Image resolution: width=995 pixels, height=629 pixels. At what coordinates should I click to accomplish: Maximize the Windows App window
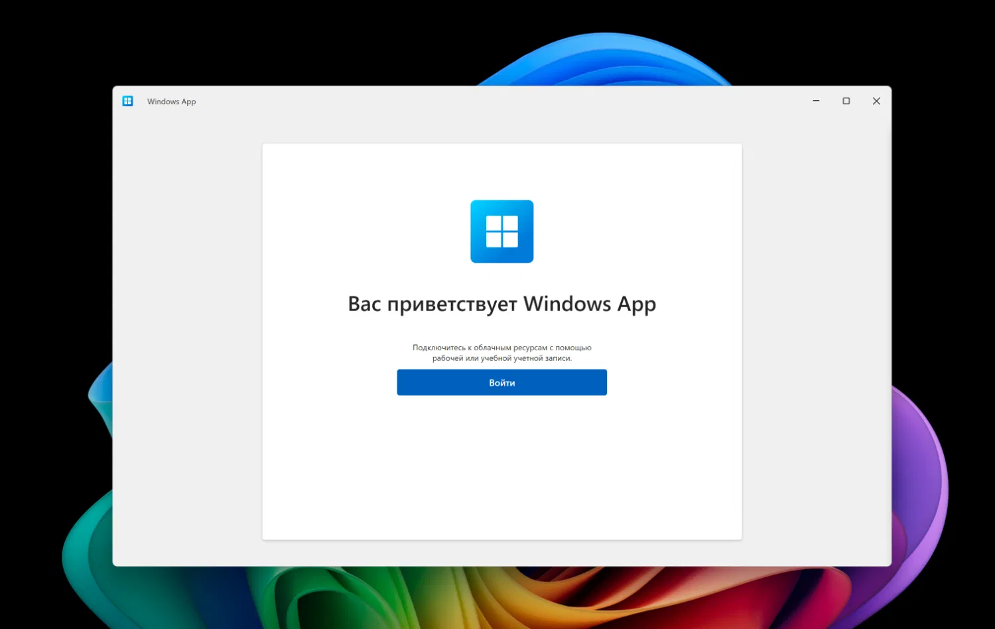click(x=846, y=101)
